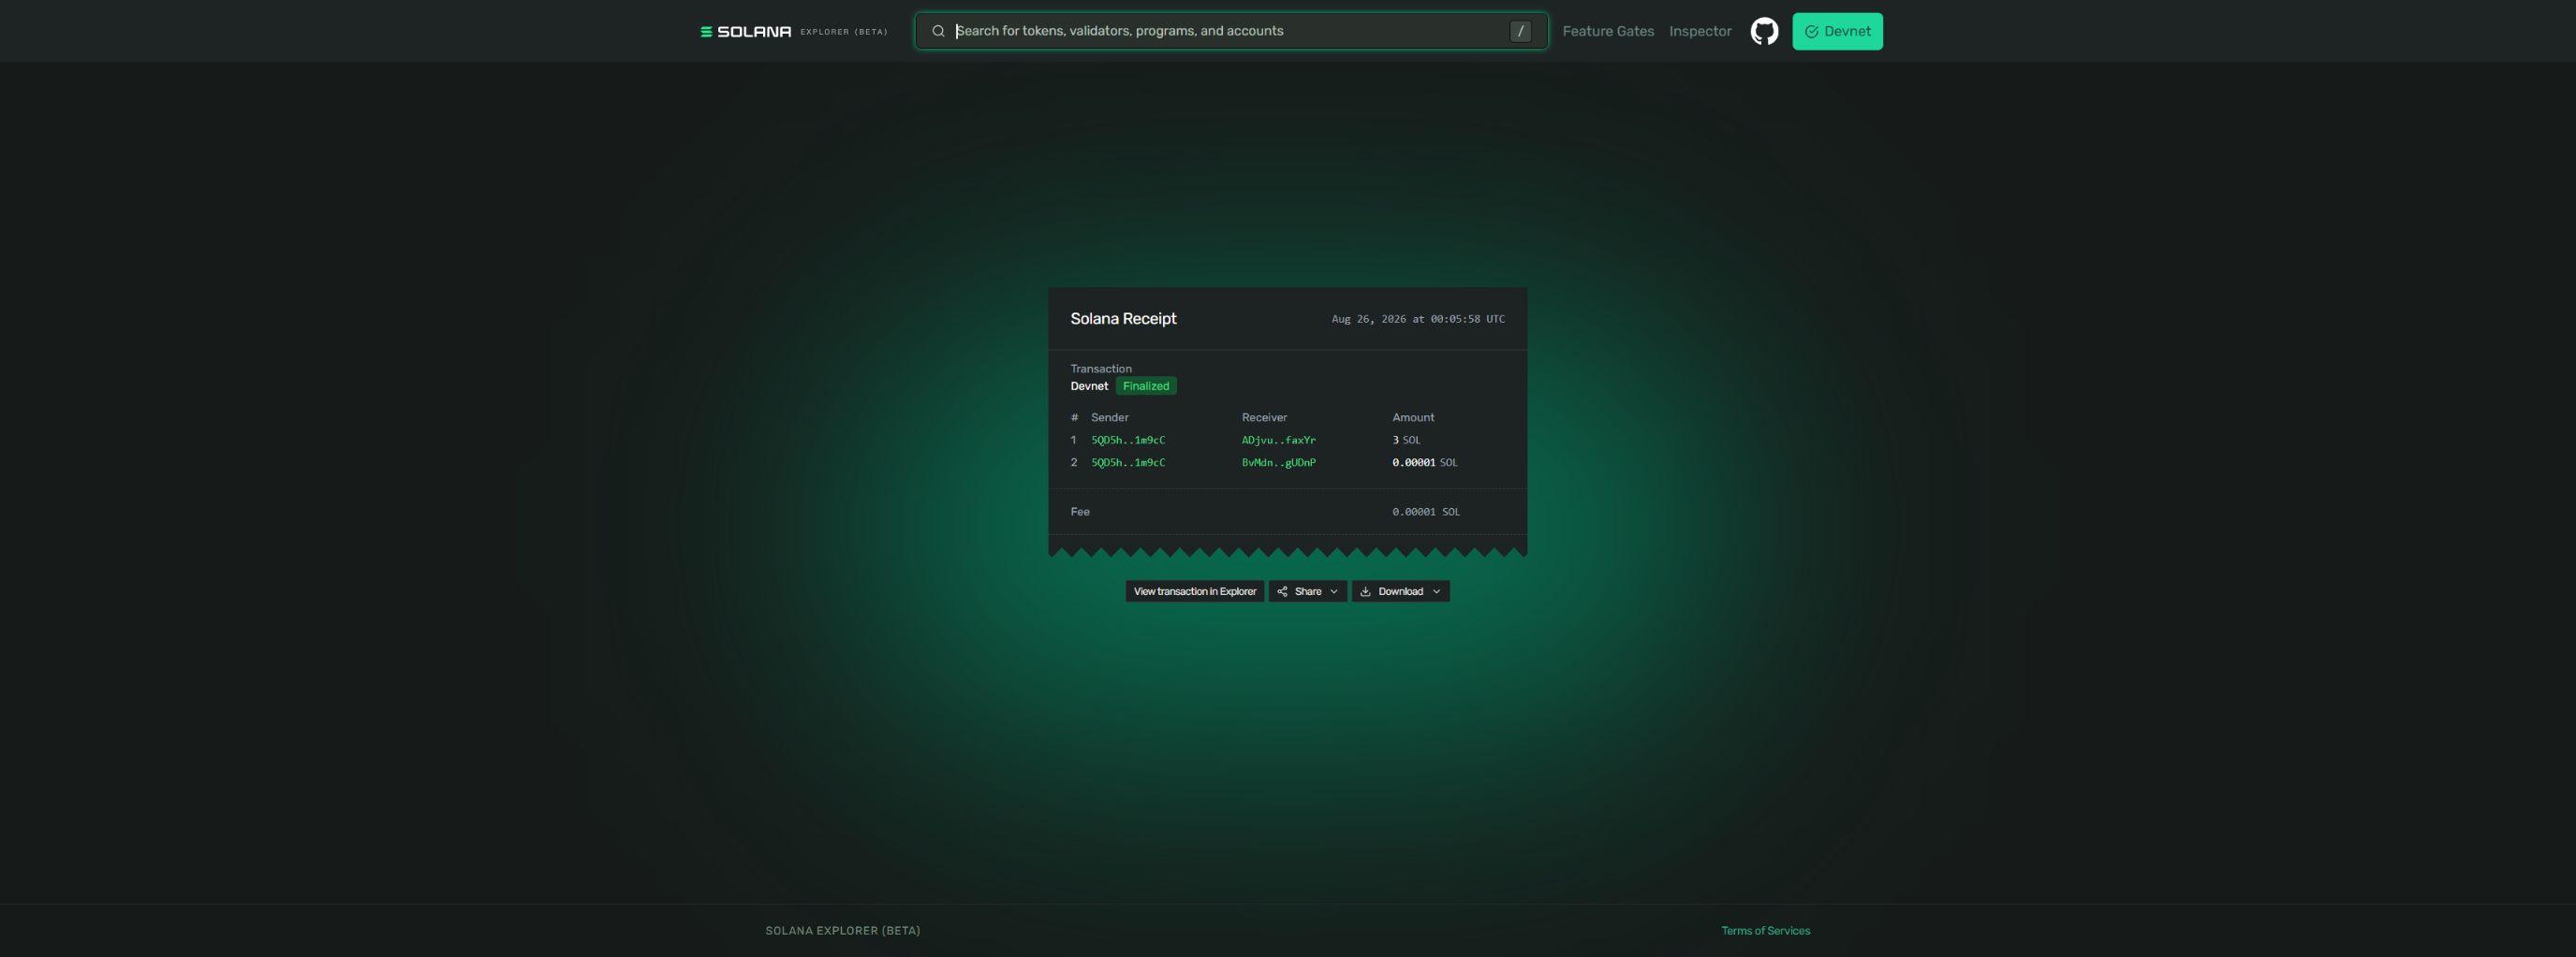Click the Receiver column header

pos(1265,417)
